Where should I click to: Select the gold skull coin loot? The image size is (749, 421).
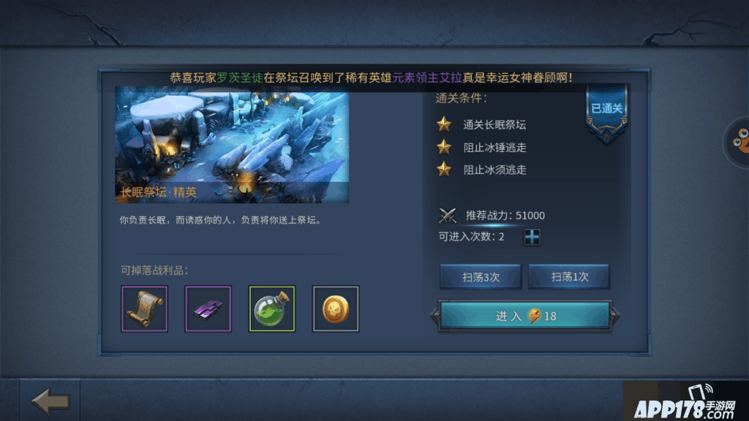tap(335, 309)
